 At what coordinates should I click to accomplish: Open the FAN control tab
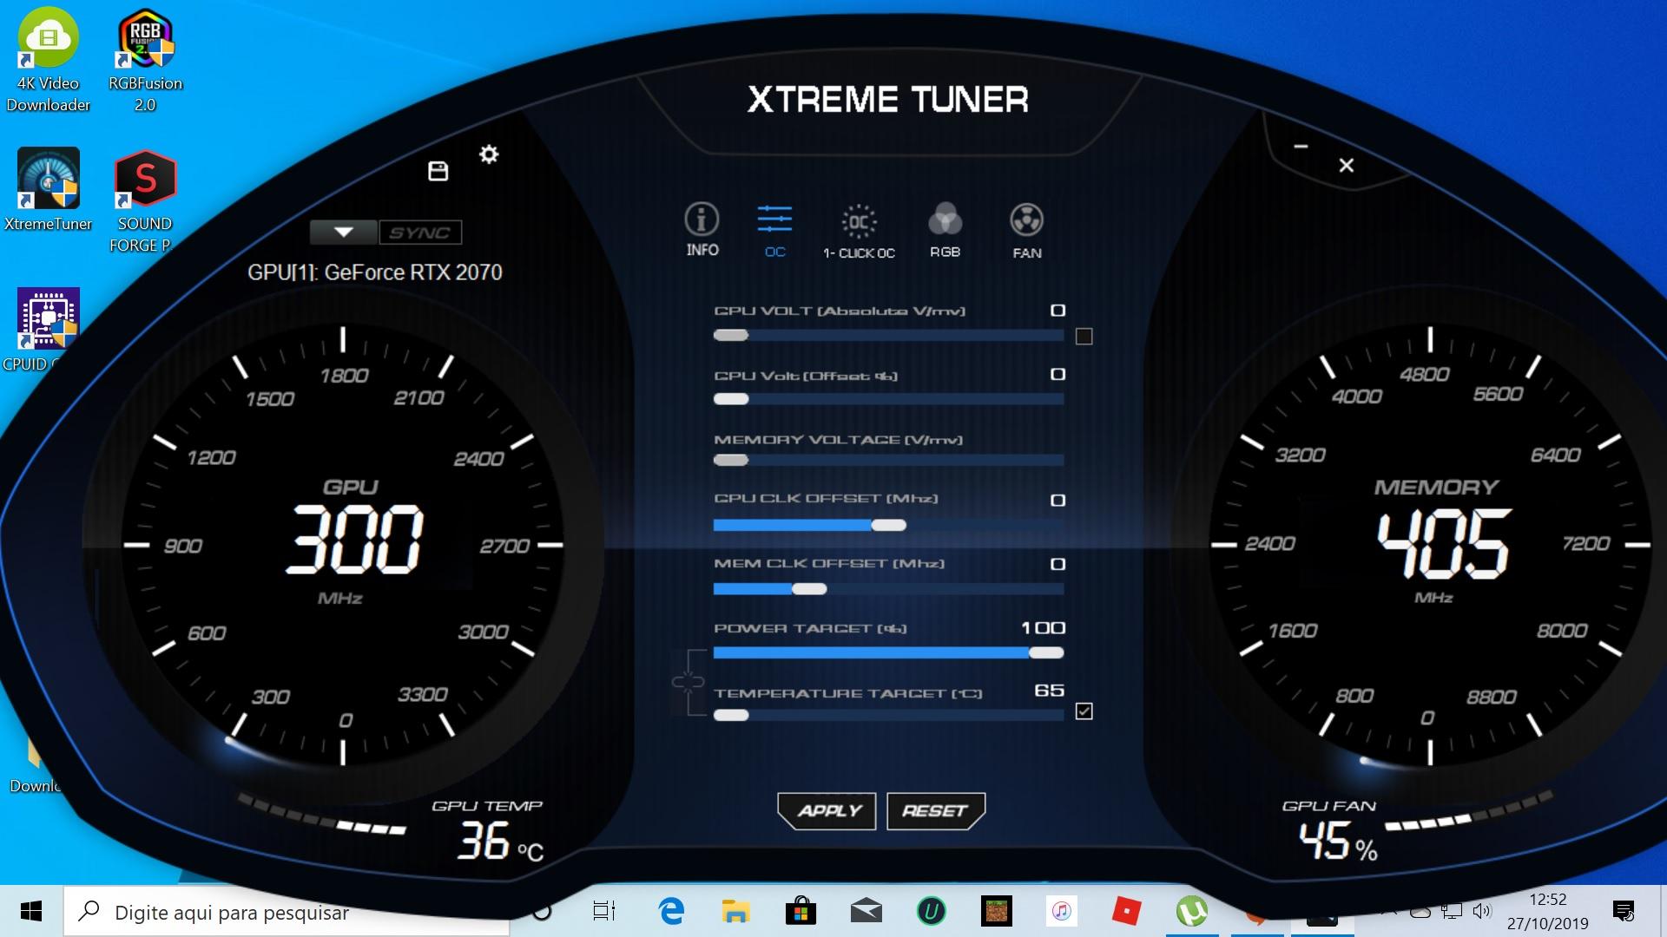1026,232
